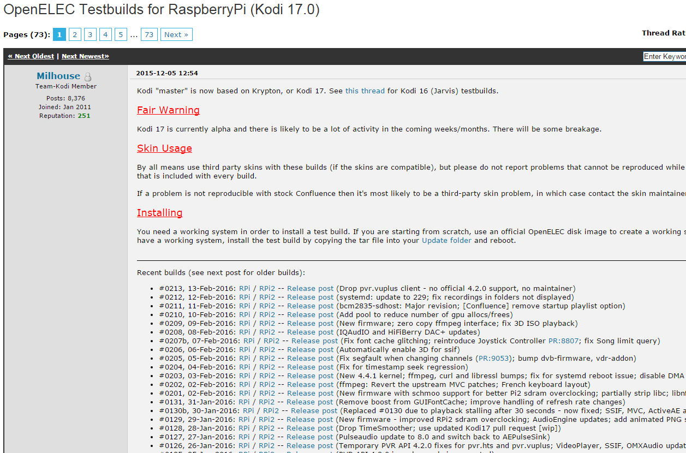Download RPi build #0208
This screenshot has width=686, height=453.
tap(244, 332)
